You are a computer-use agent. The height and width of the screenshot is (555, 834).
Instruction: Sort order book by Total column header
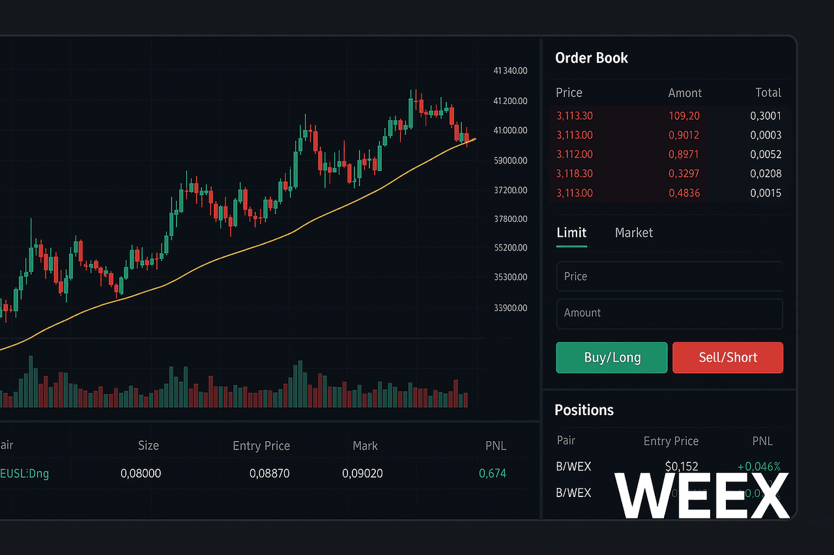pos(768,93)
